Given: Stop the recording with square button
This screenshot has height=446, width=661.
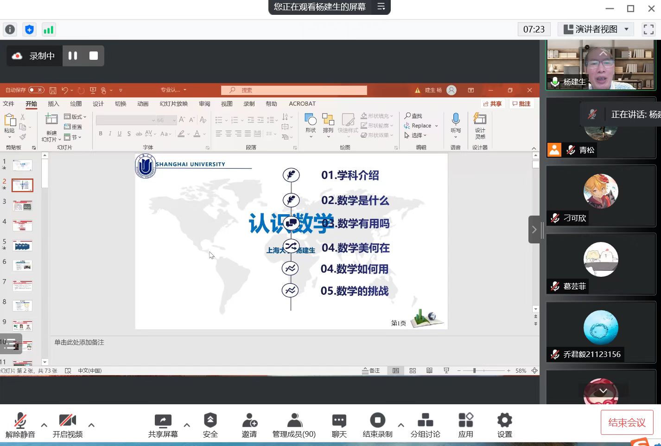Looking at the screenshot, I should pyautogui.click(x=94, y=56).
